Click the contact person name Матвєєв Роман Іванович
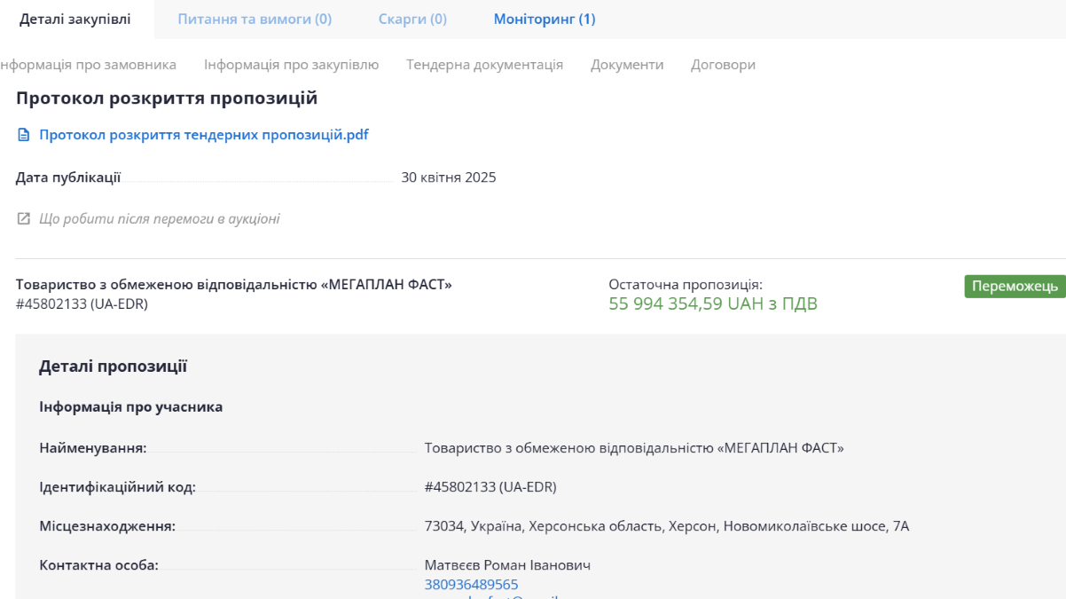 (507, 565)
